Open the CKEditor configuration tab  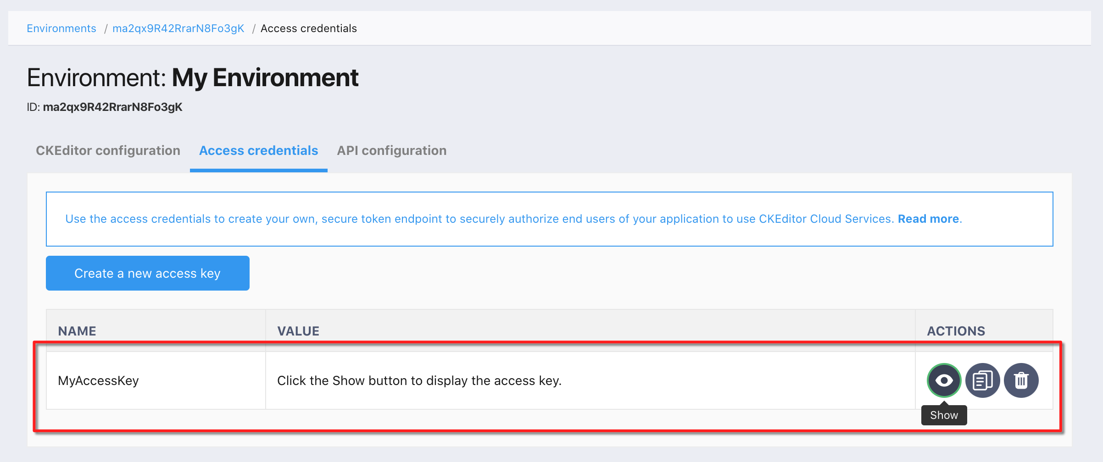point(108,151)
